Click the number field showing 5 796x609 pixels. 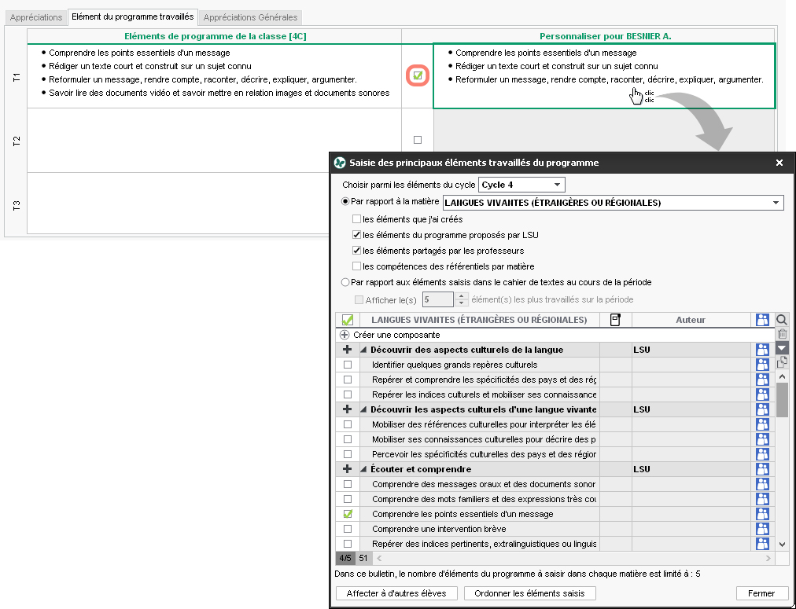pos(437,299)
